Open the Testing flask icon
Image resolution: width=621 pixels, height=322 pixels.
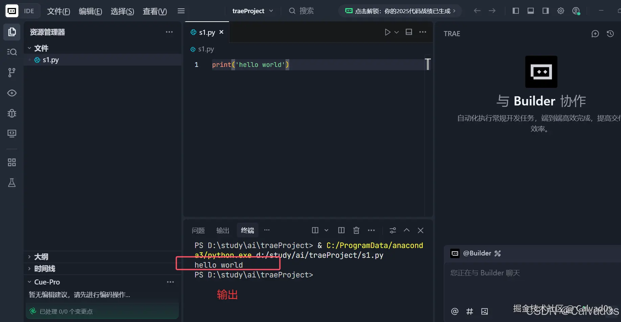point(12,183)
